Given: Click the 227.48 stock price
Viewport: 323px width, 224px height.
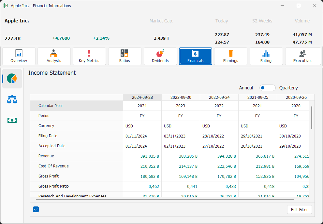Looking at the screenshot, I should click(x=13, y=38).
